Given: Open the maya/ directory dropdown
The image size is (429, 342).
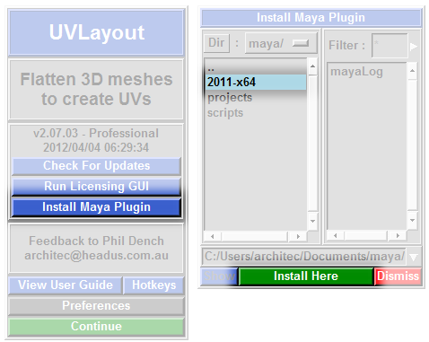Looking at the screenshot, I should pyautogui.click(x=281, y=43).
